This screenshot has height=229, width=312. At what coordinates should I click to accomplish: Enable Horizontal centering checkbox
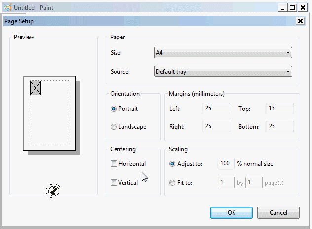click(114, 164)
